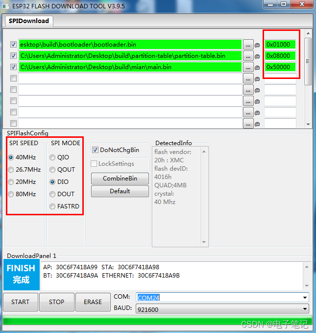Click the 0x50000 address field

[280, 67]
